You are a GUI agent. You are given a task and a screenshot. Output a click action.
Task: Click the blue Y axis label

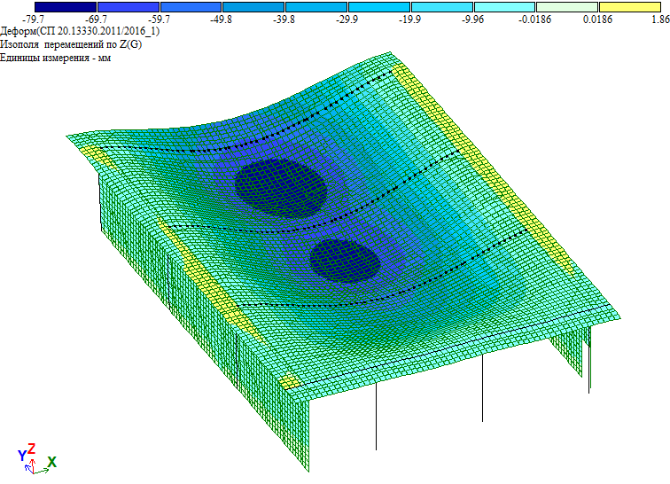pyautogui.click(x=21, y=456)
